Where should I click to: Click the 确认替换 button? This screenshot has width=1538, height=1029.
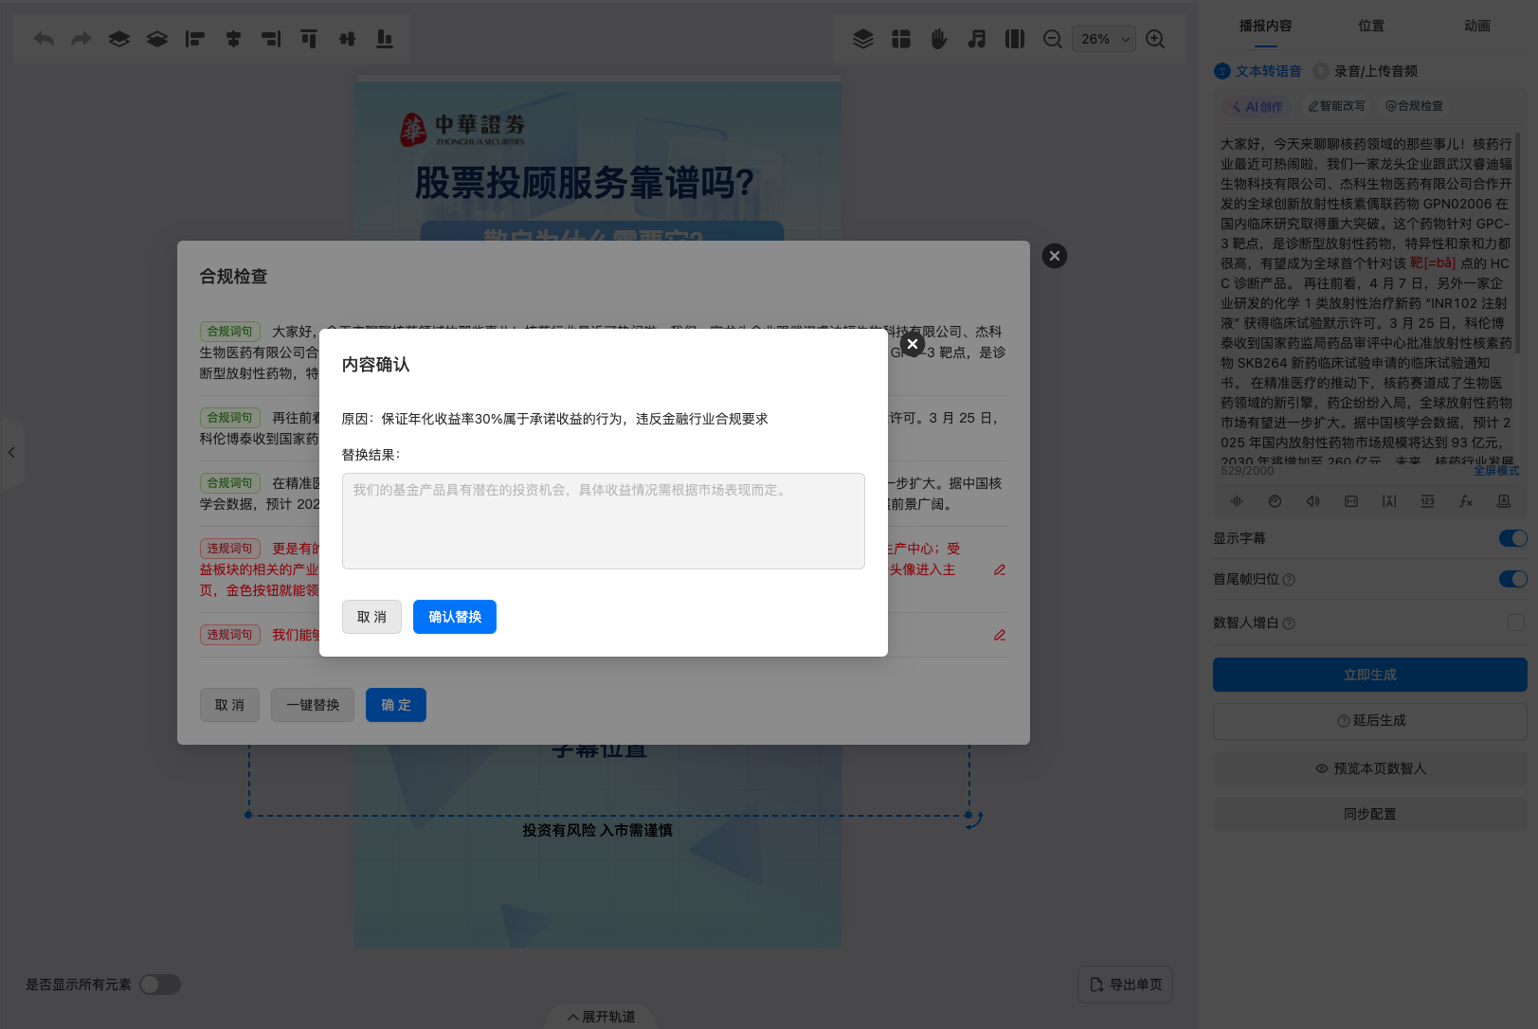click(x=455, y=617)
